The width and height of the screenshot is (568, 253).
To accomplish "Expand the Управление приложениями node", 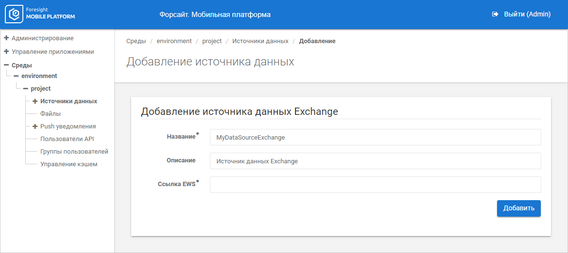I will point(6,51).
